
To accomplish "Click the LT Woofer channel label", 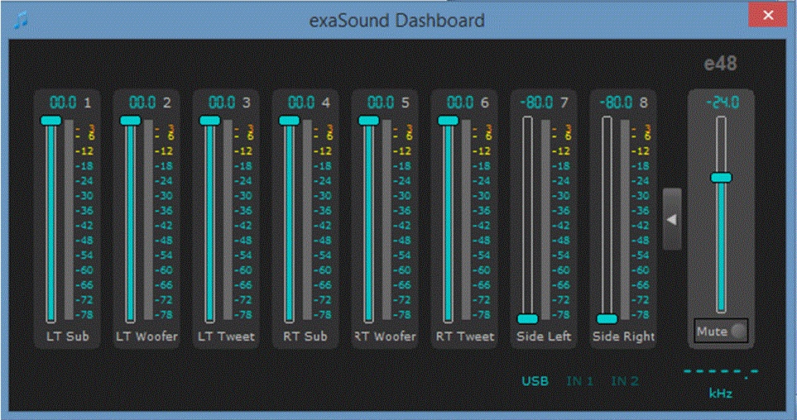I will click(146, 336).
